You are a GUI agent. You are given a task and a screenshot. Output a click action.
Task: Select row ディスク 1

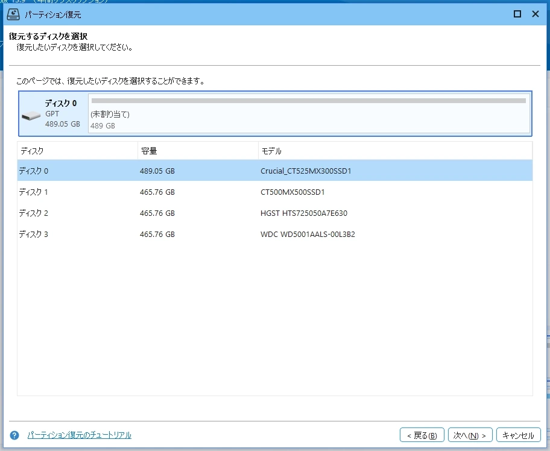tap(274, 192)
